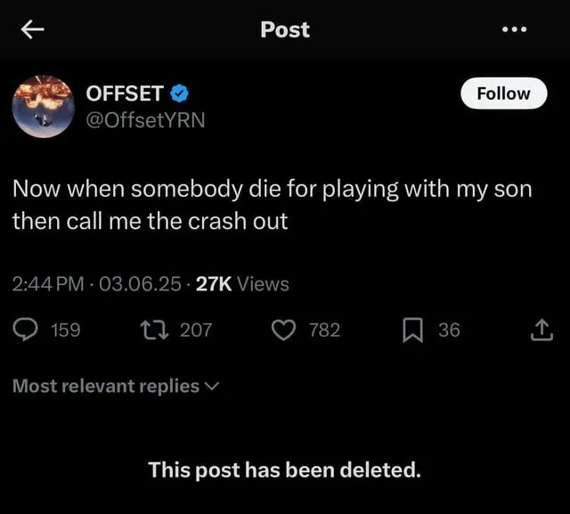Bookmark the post
The height and width of the screenshot is (514, 570).
pos(413,330)
